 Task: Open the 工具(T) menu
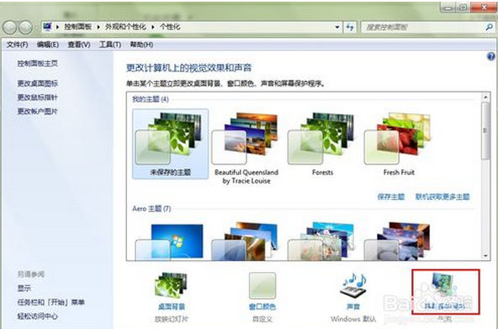[110, 44]
